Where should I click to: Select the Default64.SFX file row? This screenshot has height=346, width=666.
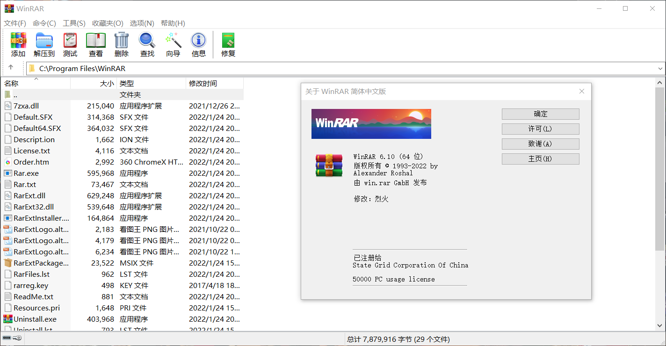click(123, 129)
